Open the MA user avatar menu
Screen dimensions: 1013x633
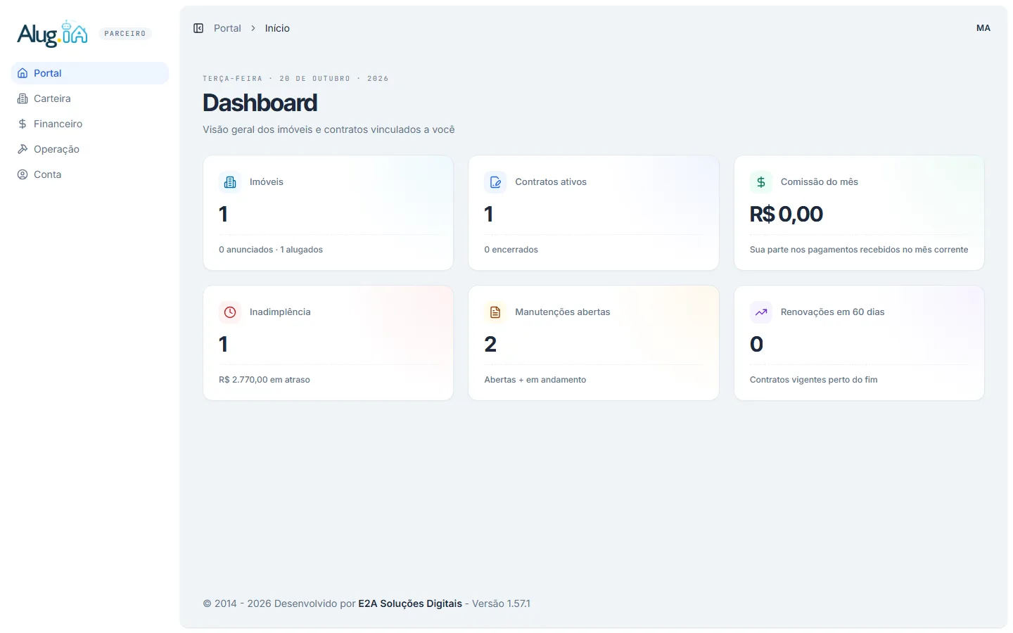[x=983, y=28]
